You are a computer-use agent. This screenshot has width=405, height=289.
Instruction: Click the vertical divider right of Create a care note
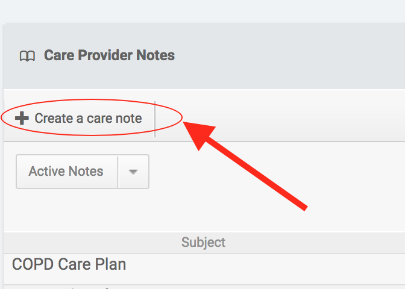coord(155,118)
